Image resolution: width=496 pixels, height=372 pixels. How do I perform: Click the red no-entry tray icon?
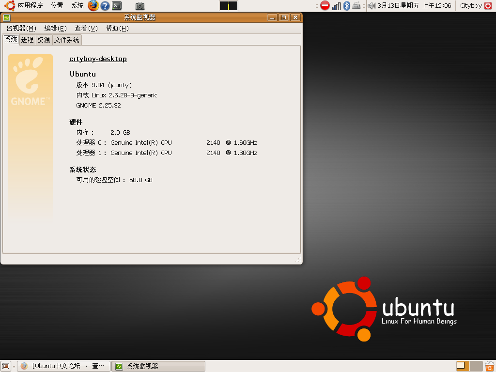[x=325, y=6]
